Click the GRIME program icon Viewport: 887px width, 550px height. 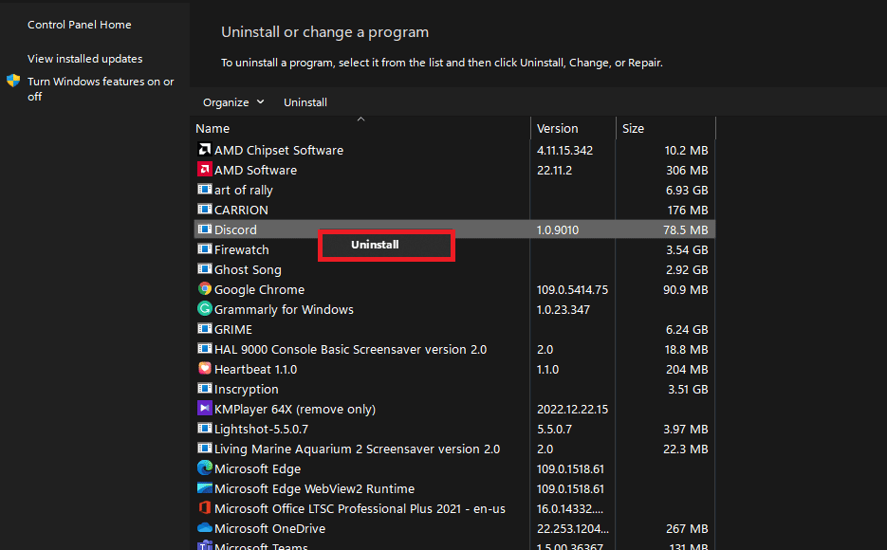[204, 328]
